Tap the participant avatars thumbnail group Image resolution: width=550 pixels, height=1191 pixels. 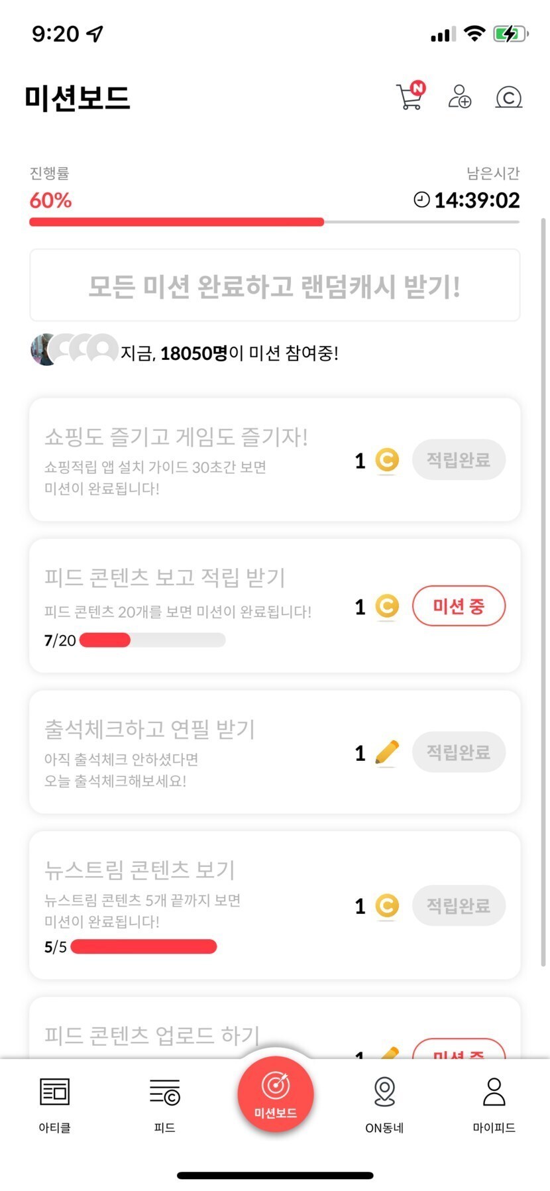click(x=74, y=350)
